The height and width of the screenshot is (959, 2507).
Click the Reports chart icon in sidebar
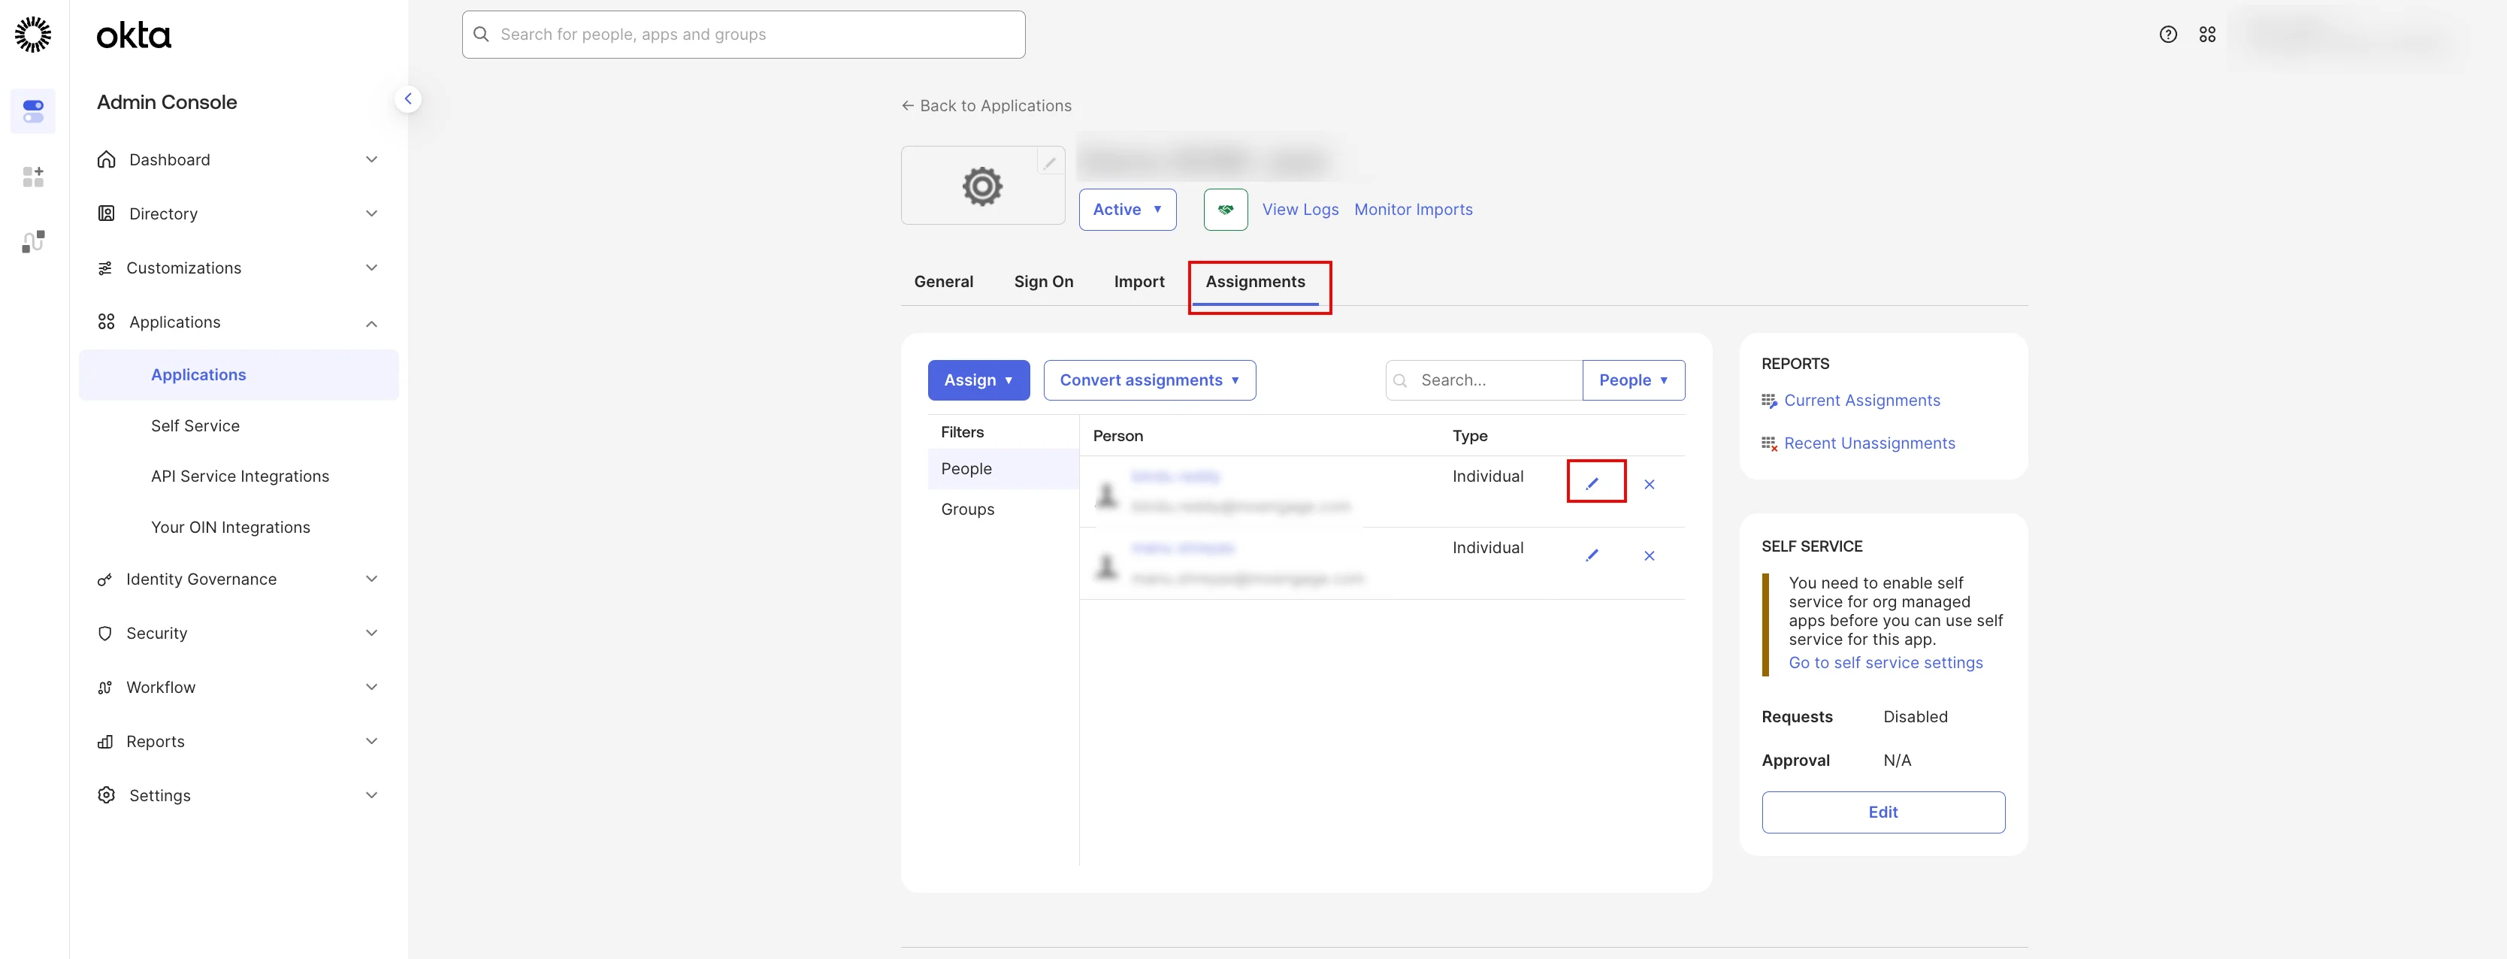click(x=105, y=741)
